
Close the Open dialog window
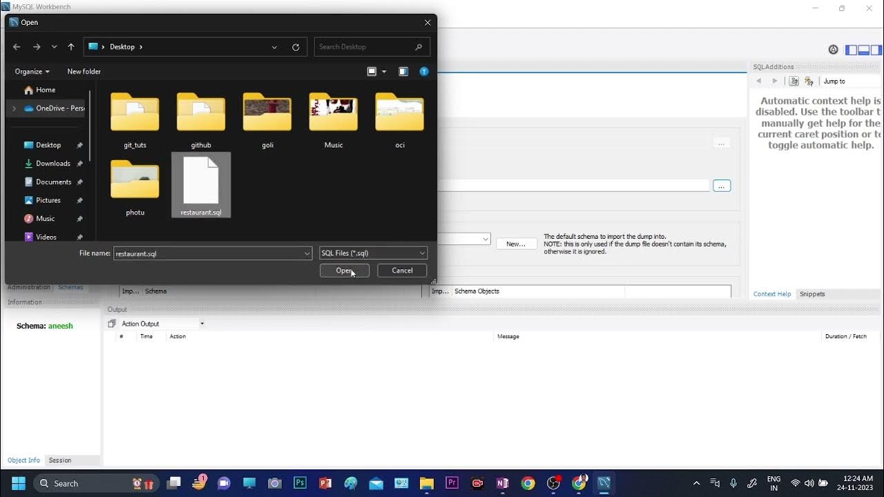(427, 22)
